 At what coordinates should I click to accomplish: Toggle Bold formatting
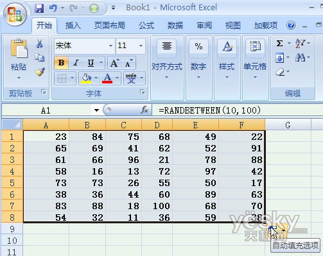click(x=61, y=63)
